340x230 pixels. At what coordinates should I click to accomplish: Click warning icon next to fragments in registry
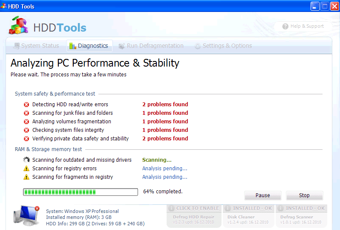point(26,177)
